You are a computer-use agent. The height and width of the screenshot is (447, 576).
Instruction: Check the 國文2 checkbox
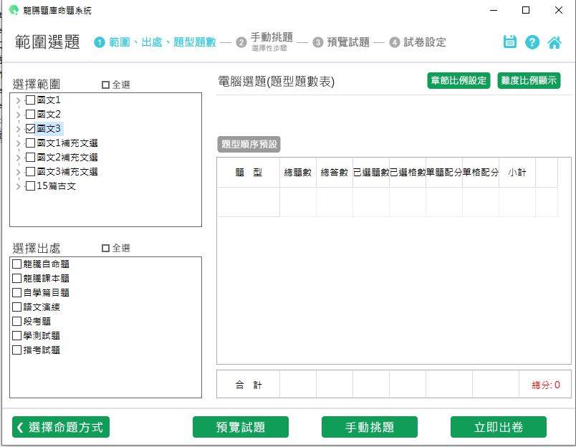tap(31, 114)
